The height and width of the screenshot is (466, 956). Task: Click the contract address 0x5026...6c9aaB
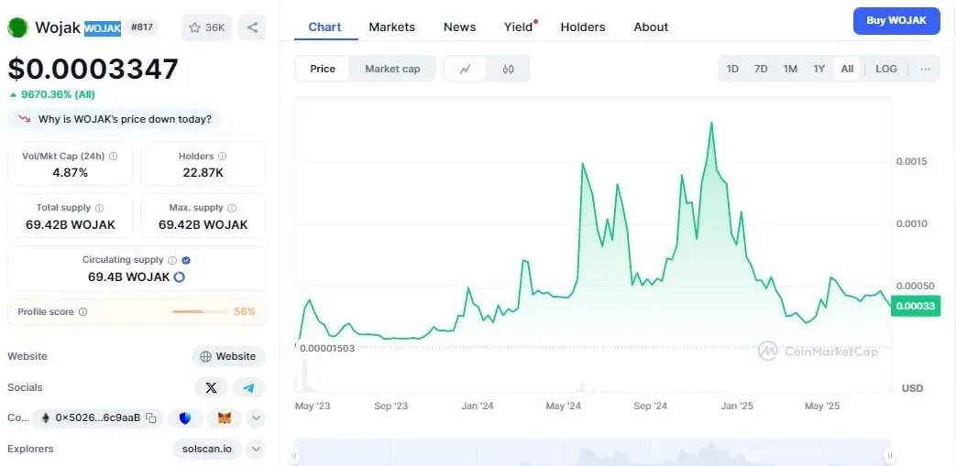pos(97,417)
